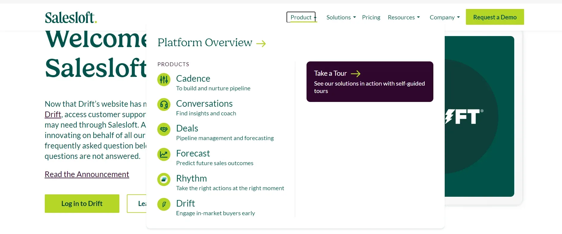This screenshot has height=234, width=562.
Task: Select Deals from the products list
Action: click(x=187, y=128)
